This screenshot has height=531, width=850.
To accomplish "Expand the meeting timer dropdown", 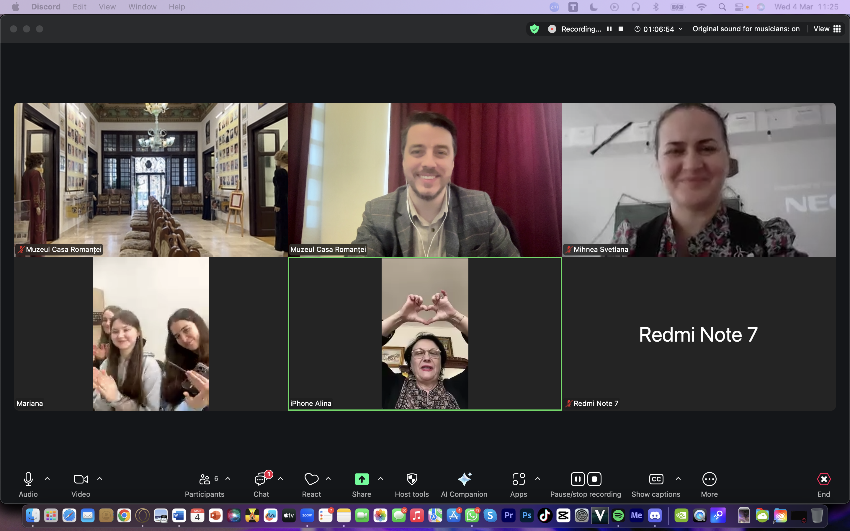I will [680, 29].
